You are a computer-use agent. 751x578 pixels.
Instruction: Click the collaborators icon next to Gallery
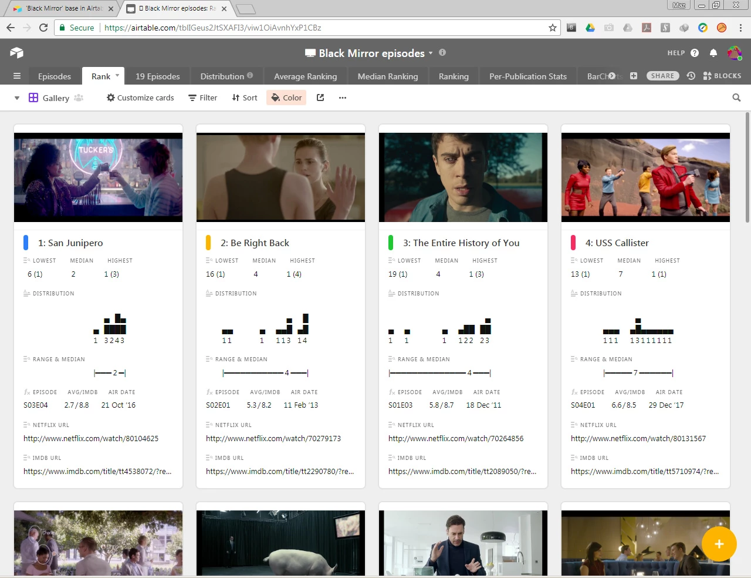point(79,98)
